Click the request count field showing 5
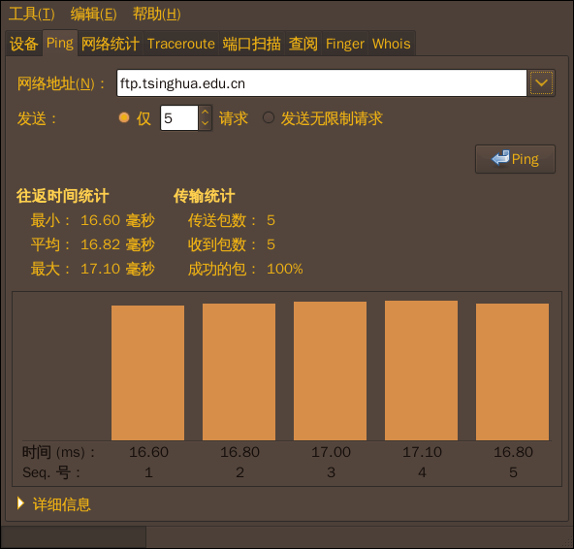 point(179,118)
